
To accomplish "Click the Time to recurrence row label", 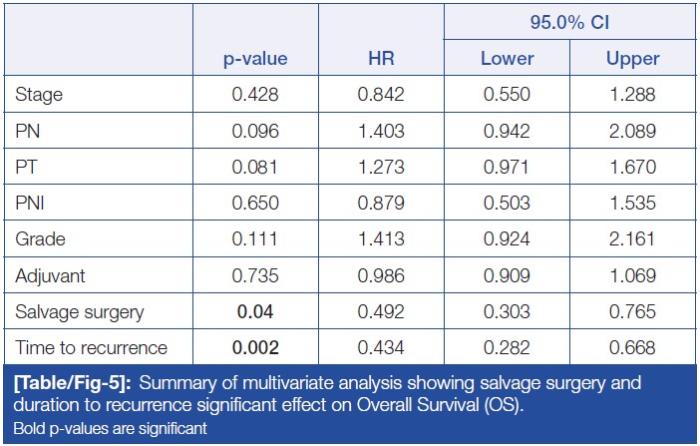I will tap(91, 347).
